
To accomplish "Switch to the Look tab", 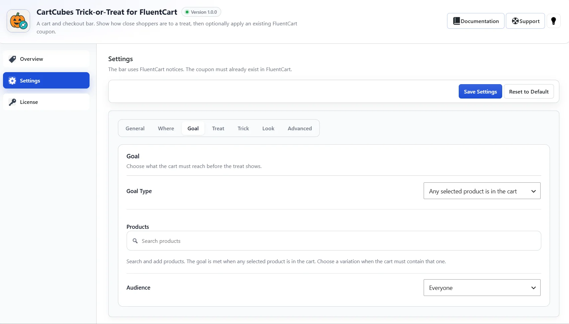I will coord(268,128).
